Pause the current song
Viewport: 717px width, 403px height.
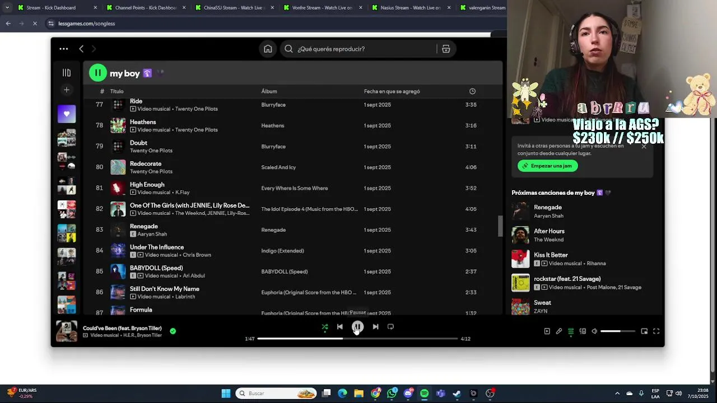point(357,327)
